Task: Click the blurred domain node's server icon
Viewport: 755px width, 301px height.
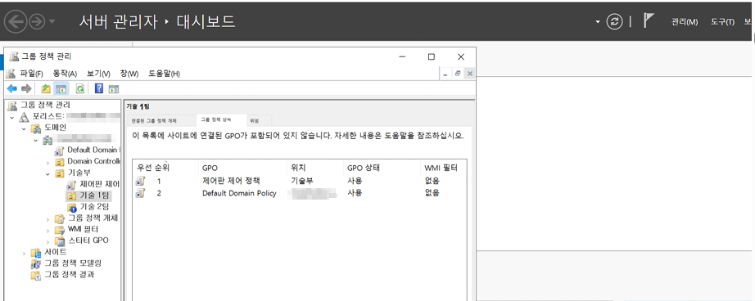Action: pos(47,139)
